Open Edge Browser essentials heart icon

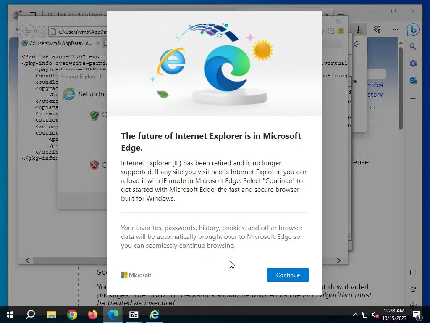click(377, 30)
